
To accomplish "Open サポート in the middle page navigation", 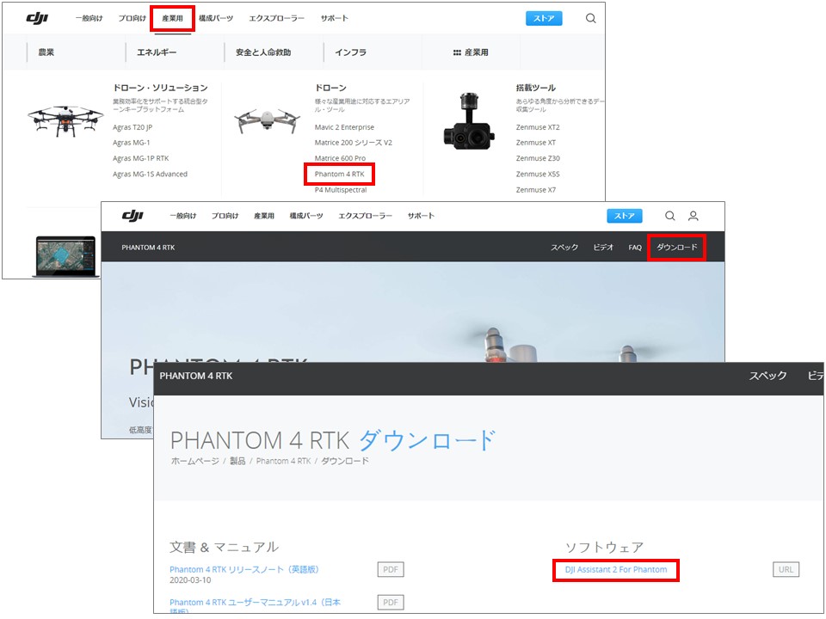I will pos(421,216).
